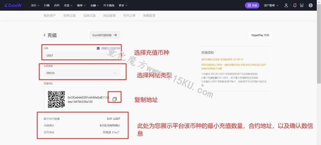Switch to the 地址管理 tab
The width and height of the screenshot is (321, 145).
[109, 16]
